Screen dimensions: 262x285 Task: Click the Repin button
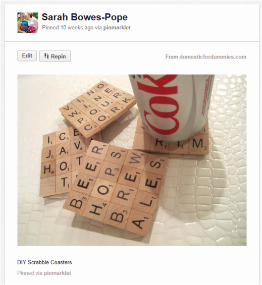[x=55, y=56]
